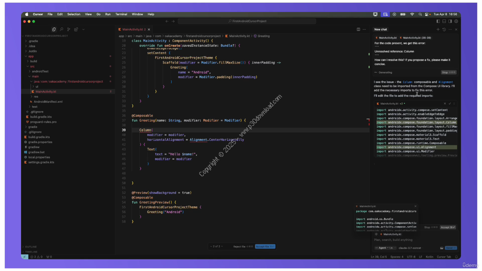Expand additional sidebar views chevron

coord(83,29)
